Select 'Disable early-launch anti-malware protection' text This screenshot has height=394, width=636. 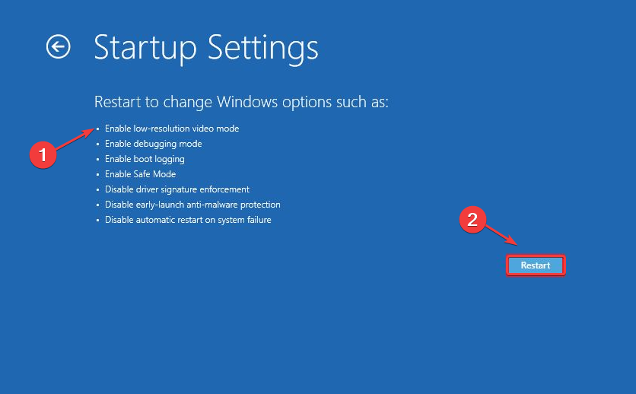pyautogui.click(x=192, y=205)
